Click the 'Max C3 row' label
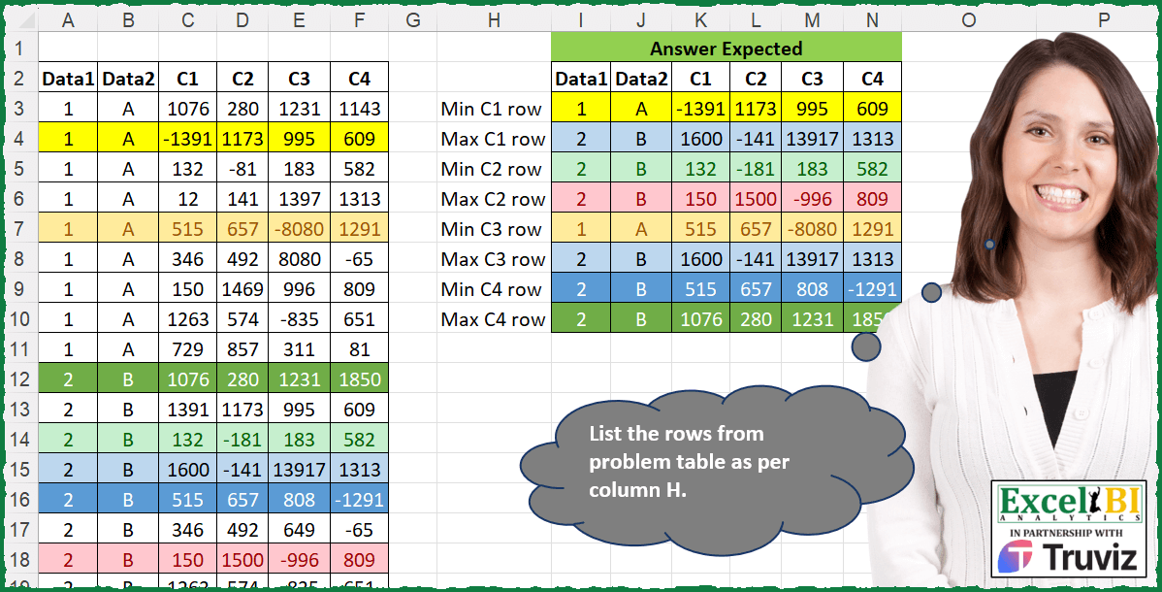Image resolution: width=1162 pixels, height=592 pixels. [493, 259]
